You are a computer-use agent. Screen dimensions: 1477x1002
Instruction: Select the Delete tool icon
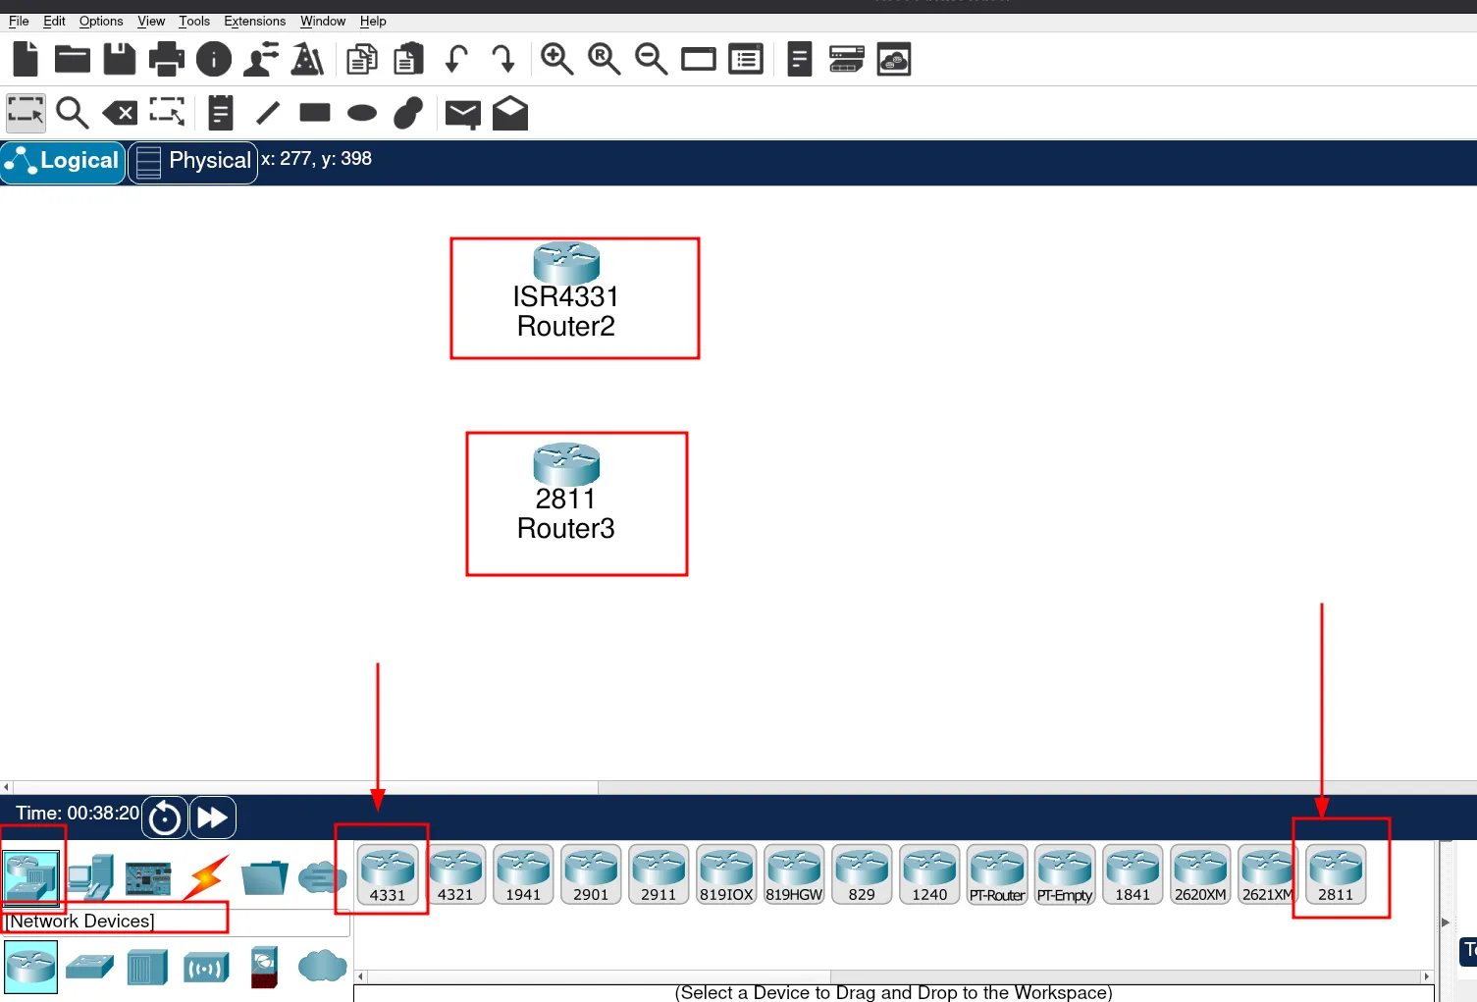[x=121, y=114]
